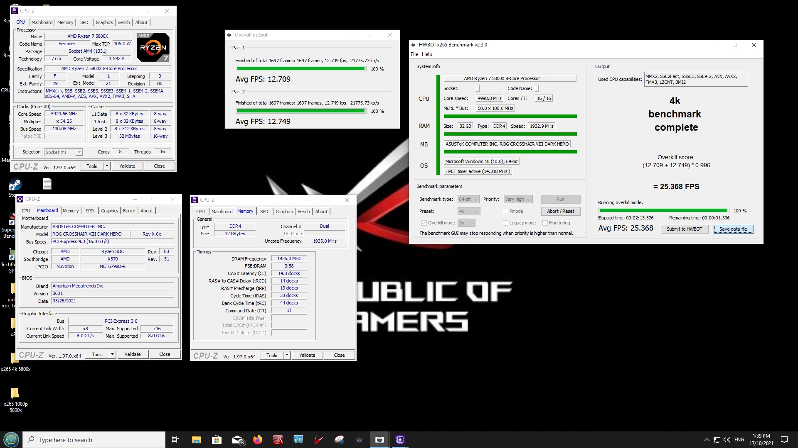This screenshot has height=448, width=798.
Task: Open About tab in CPU-Z Memory window
Action: pos(321,212)
